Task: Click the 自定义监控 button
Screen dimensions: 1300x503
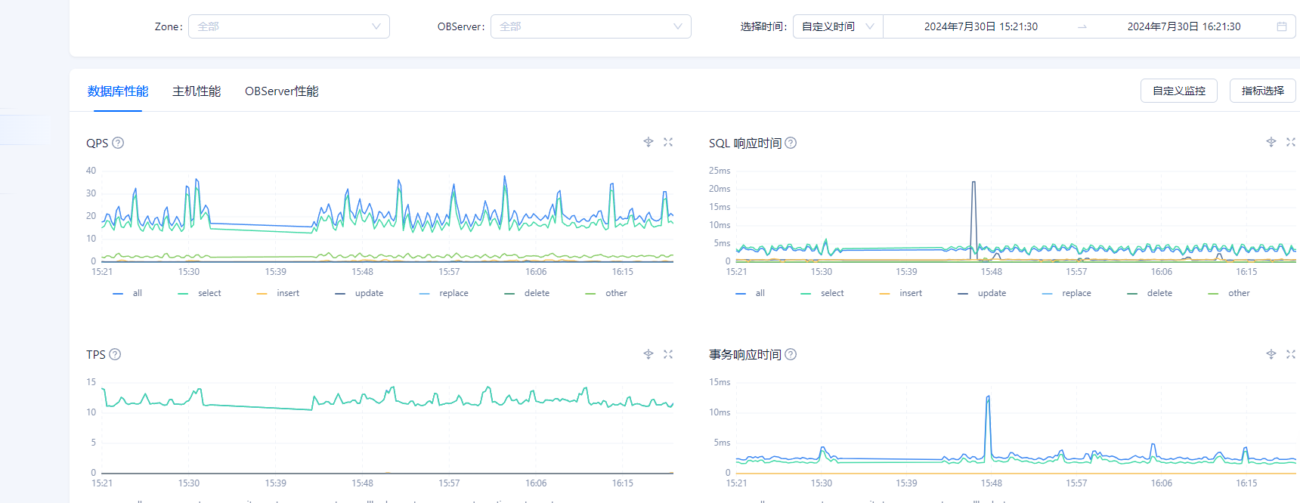Action: point(1178,91)
